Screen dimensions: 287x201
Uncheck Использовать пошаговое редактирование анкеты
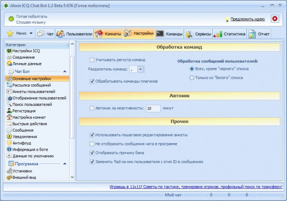pyautogui.click(x=92, y=135)
